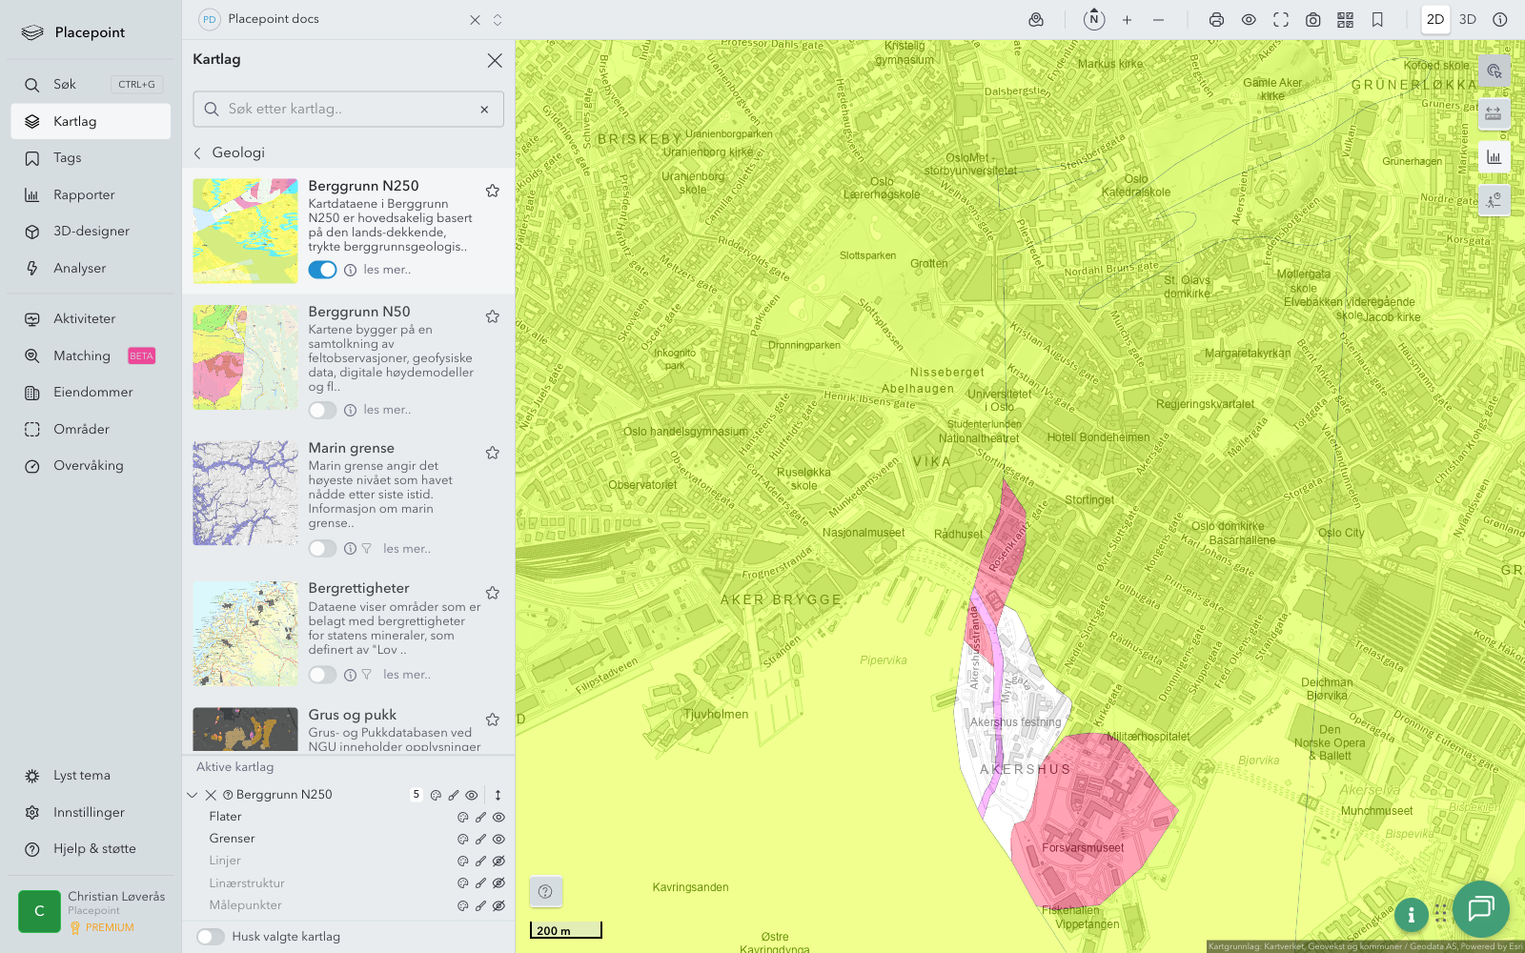
Task: Open the QR code tool in the toolbar
Action: [x=1345, y=20]
